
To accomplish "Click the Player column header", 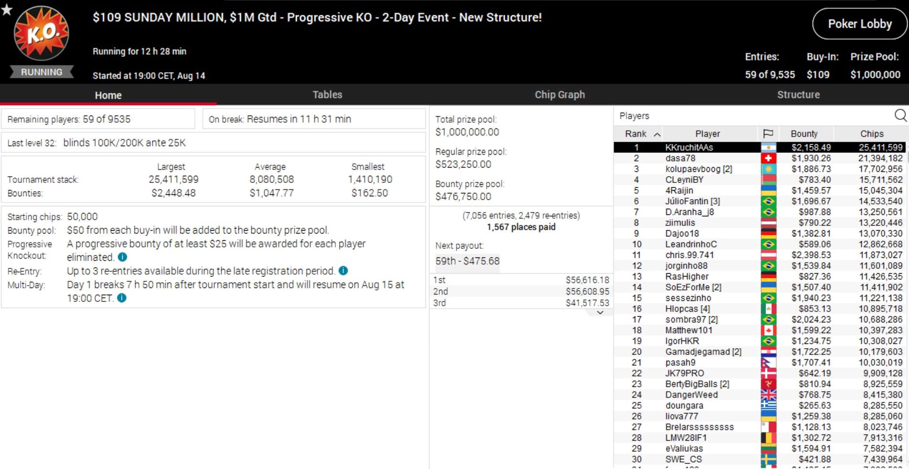I will 707,134.
